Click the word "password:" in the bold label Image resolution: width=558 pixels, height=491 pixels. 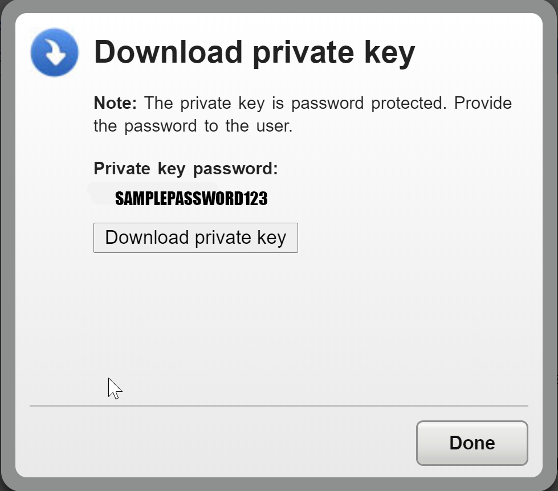(235, 169)
